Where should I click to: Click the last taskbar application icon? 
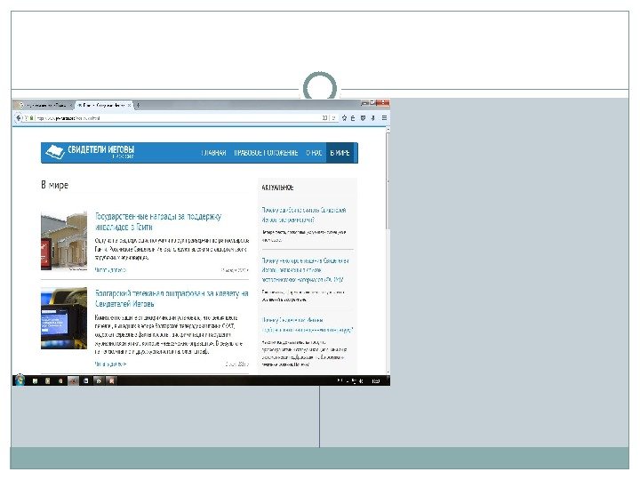111,380
